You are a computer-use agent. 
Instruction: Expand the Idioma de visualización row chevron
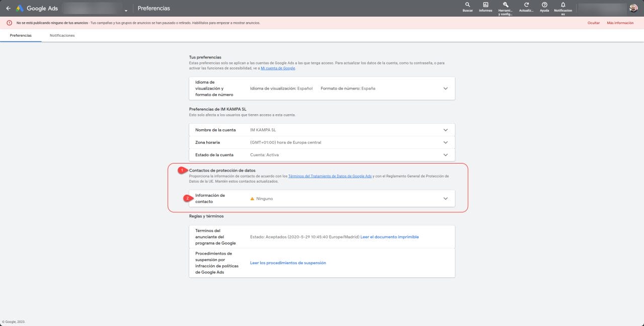coord(445,89)
